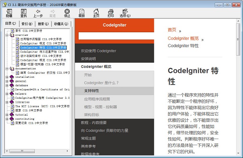This screenshot has width=243, height=158.
Task: Click the installation book icon in tree
Action: coord(12,77)
